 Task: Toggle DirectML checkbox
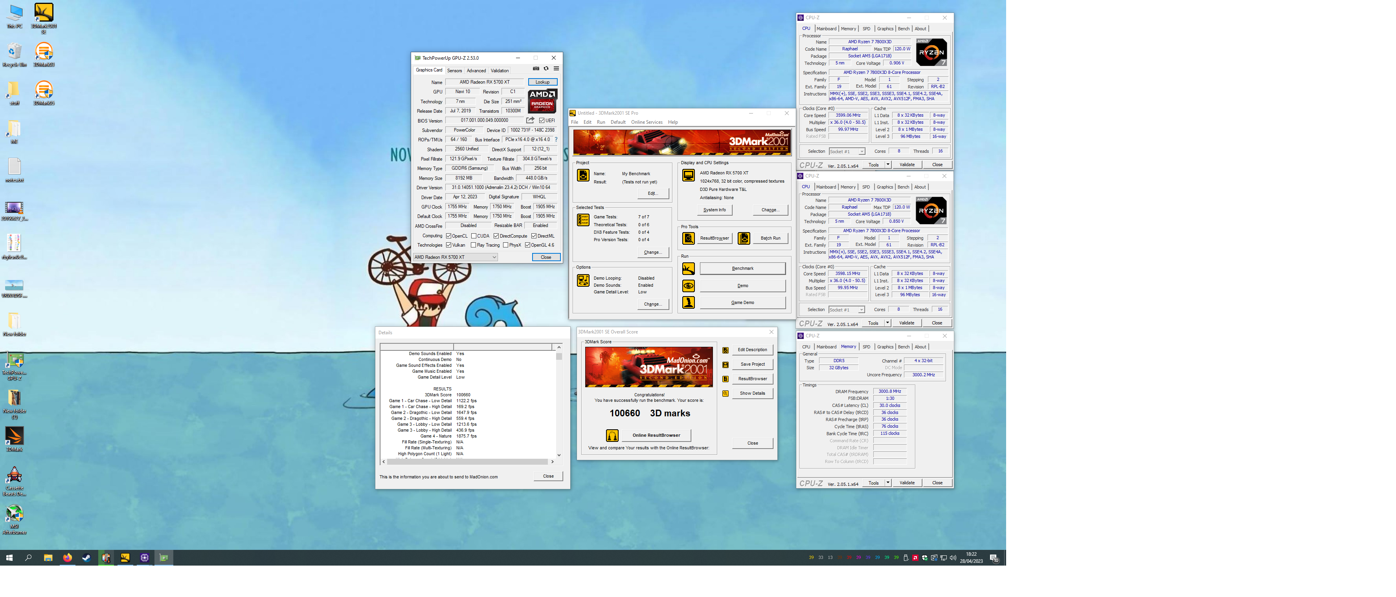[534, 236]
